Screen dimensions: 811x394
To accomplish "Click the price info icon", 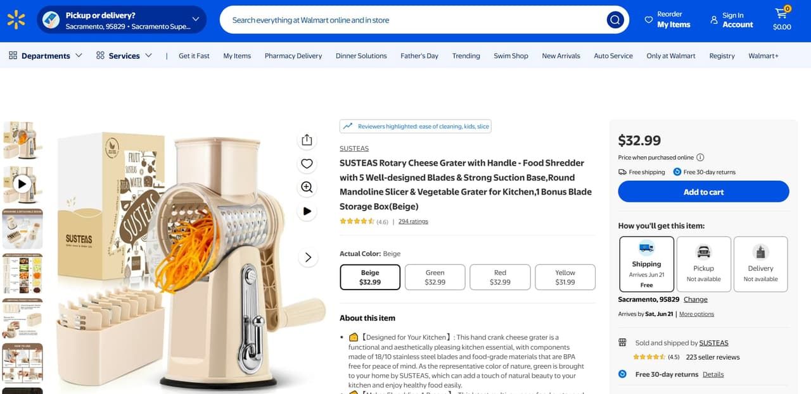I will click(700, 157).
